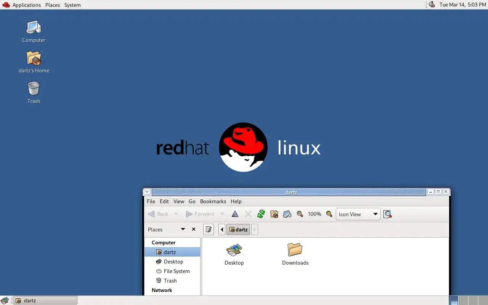Click the Forward navigation button
Screen dimensions: 488x305
click(x=200, y=214)
